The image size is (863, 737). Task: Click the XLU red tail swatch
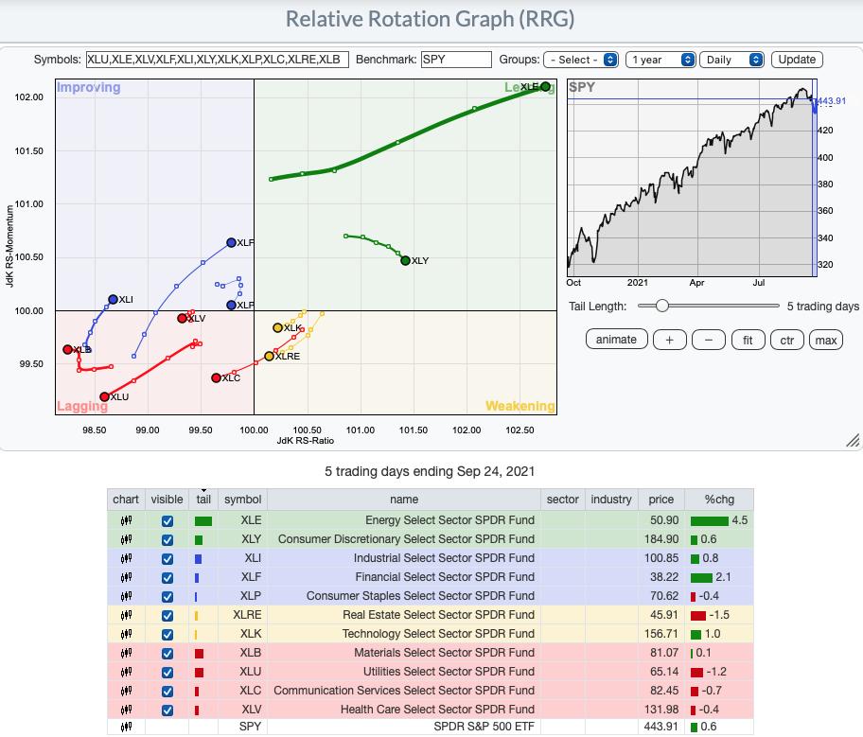pos(200,673)
